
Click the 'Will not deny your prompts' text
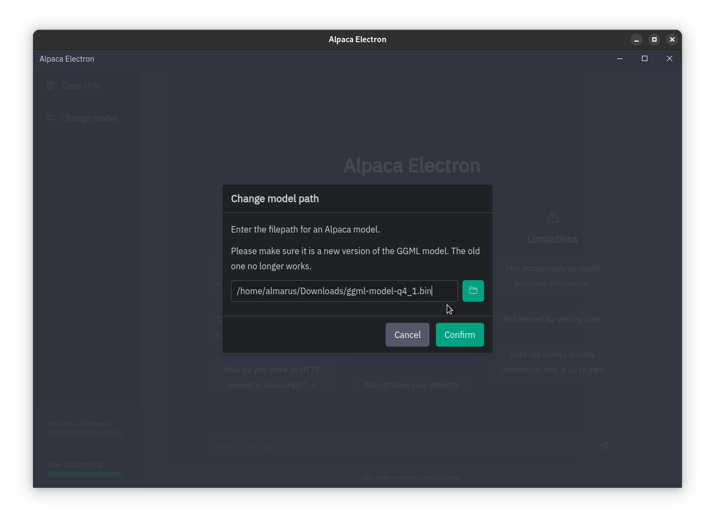click(412, 385)
